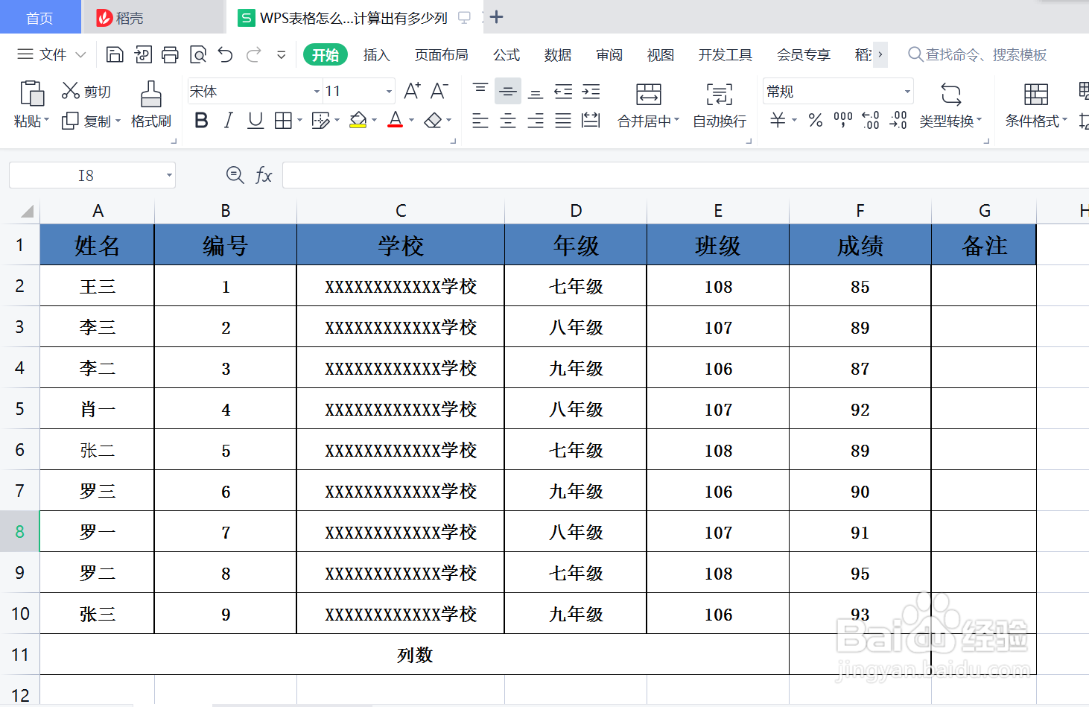
Task: Apply red font color
Action: [396, 120]
